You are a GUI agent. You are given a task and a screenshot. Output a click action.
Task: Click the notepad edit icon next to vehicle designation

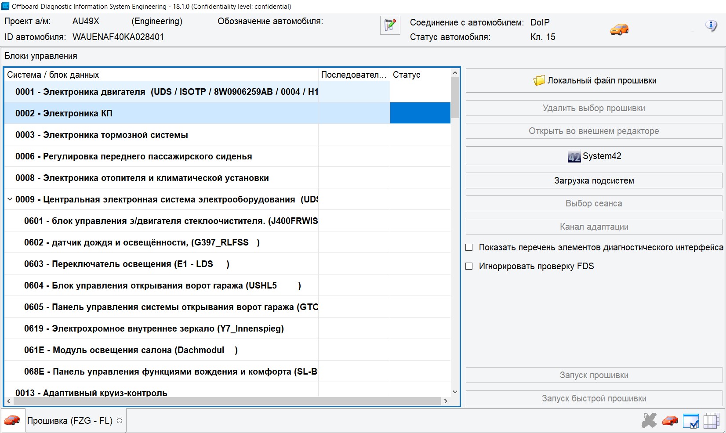pyautogui.click(x=390, y=25)
